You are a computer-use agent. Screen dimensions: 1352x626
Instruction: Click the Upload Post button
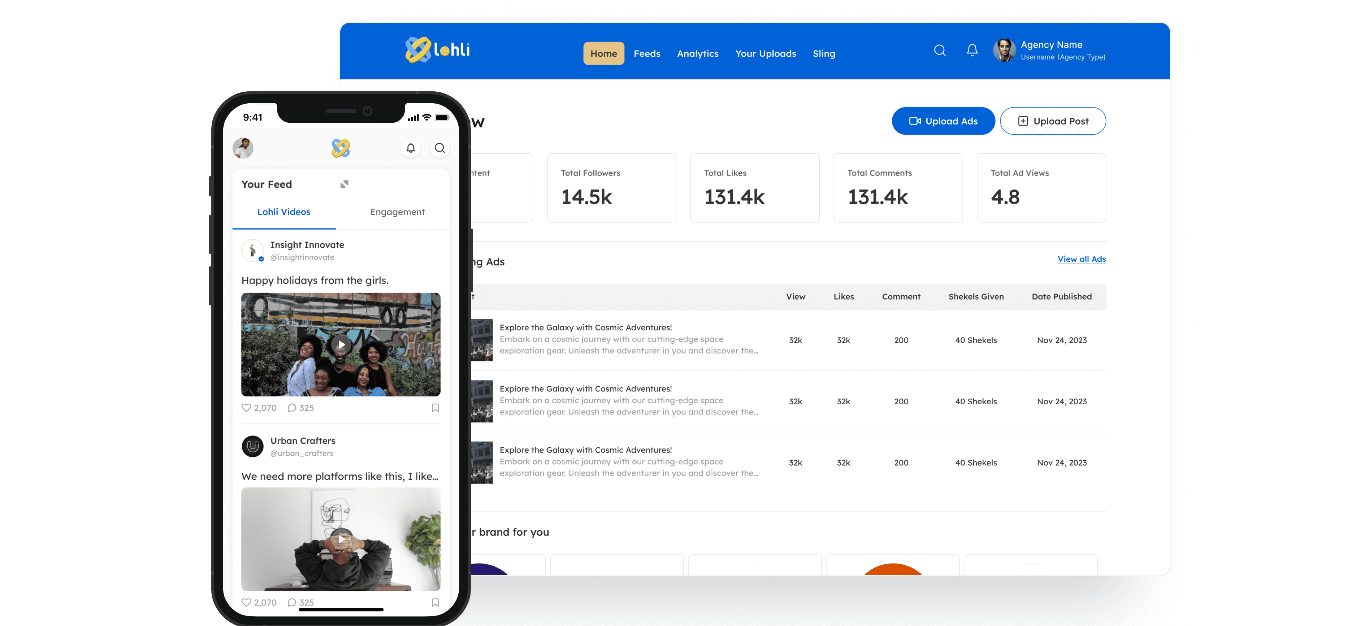[1053, 121]
